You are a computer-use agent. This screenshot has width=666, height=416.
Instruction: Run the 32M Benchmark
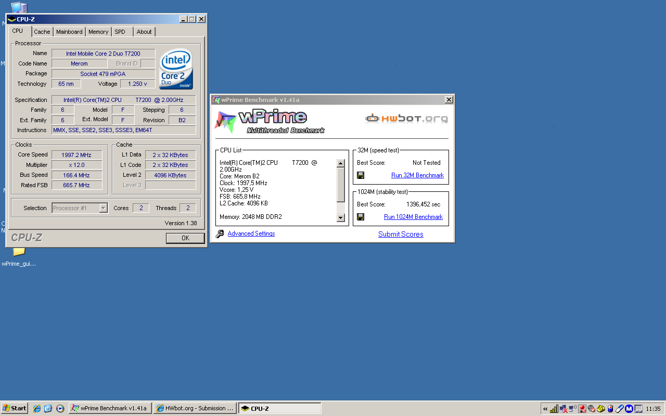[417, 175]
